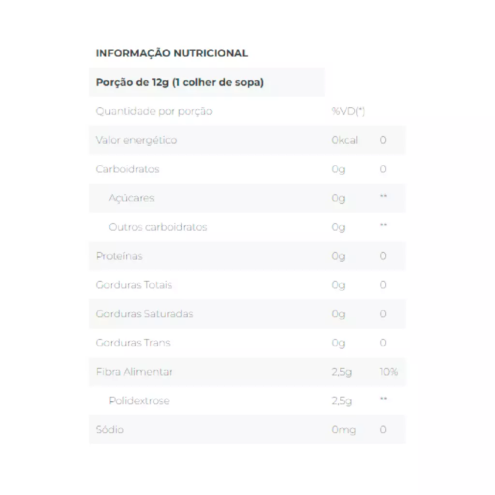Click the 0kcal energy value
The image size is (495, 495).
click(x=345, y=140)
